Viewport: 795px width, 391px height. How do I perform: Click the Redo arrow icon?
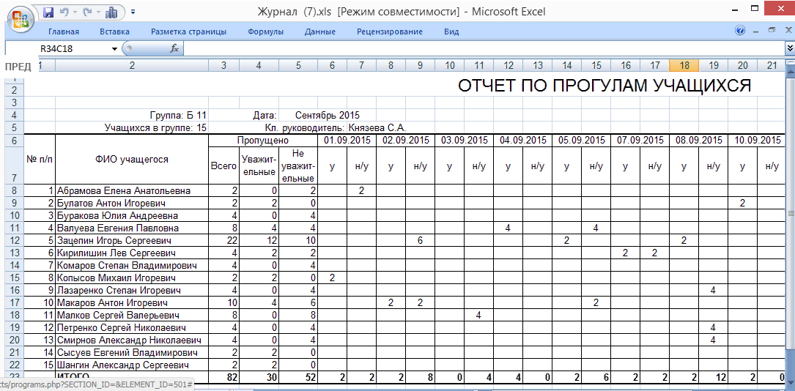[x=87, y=12]
